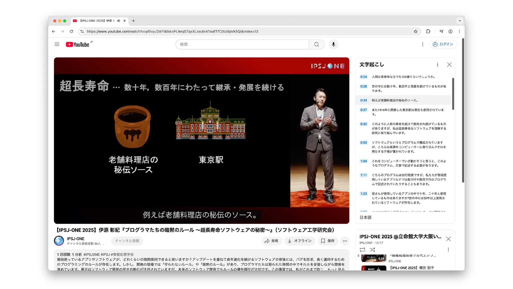Select transcript line 人間は長寿命な方でも100歳

pos(403,77)
